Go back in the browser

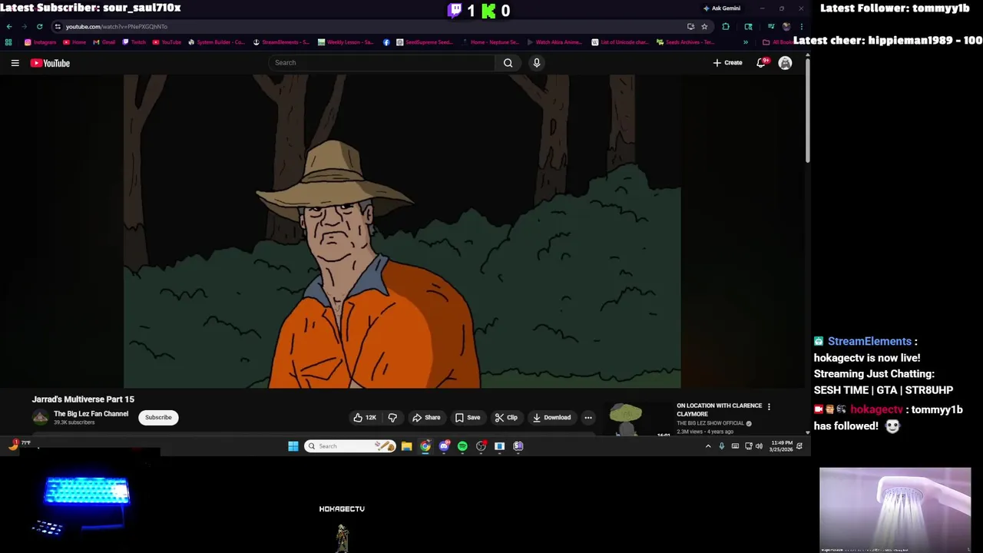click(9, 26)
